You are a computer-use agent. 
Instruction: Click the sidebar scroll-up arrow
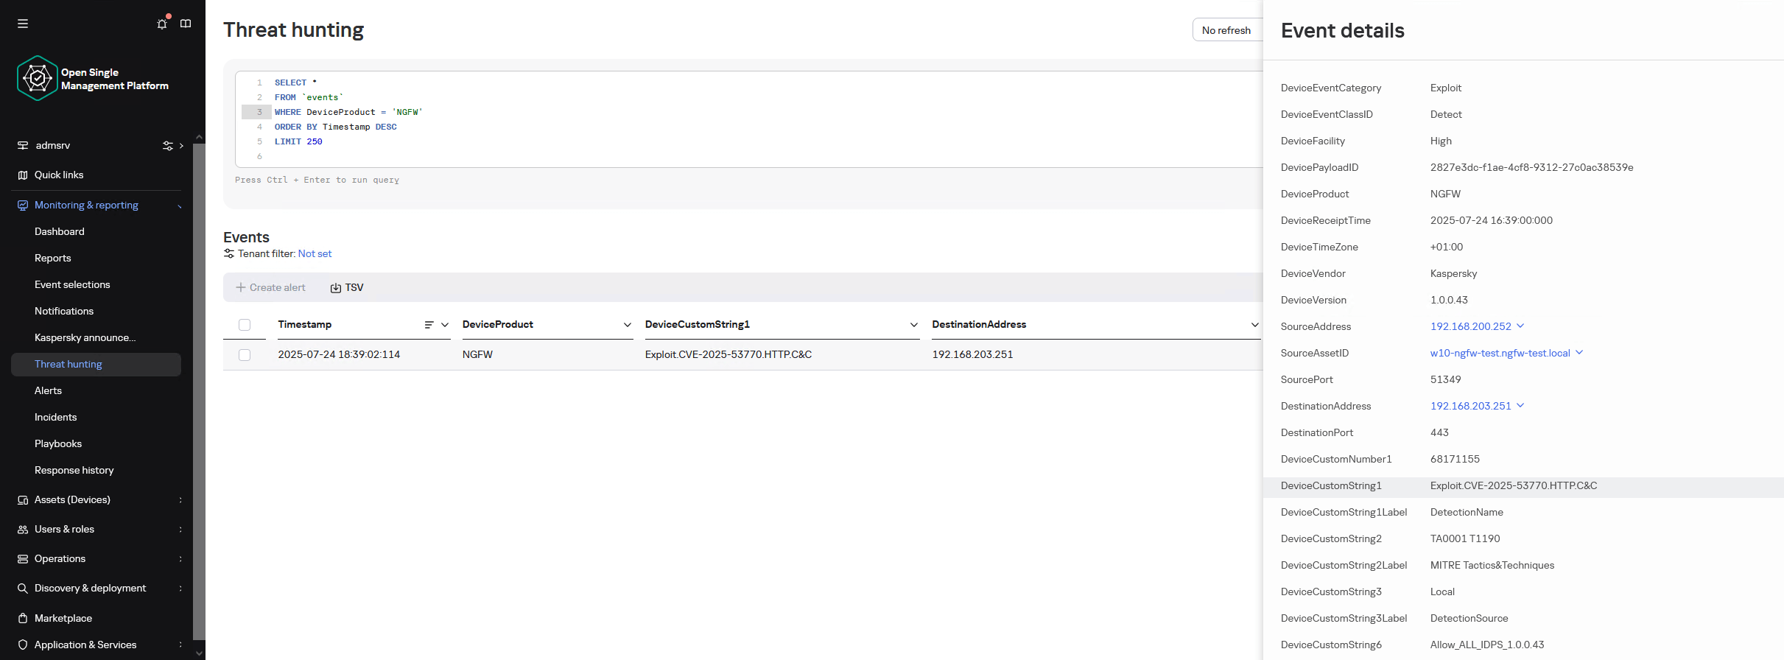pyautogui.click(x=199, y=137)
